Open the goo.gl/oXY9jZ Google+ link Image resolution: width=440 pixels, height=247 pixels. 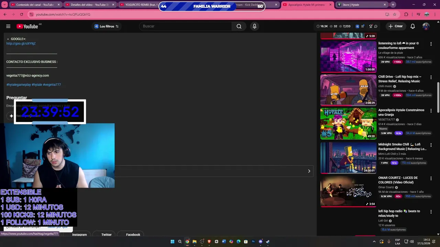21,44
